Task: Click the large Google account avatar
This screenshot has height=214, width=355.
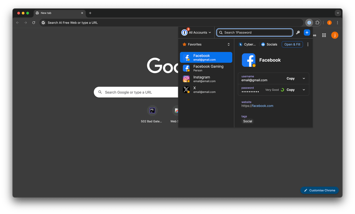Action: (x=335, y=35)
